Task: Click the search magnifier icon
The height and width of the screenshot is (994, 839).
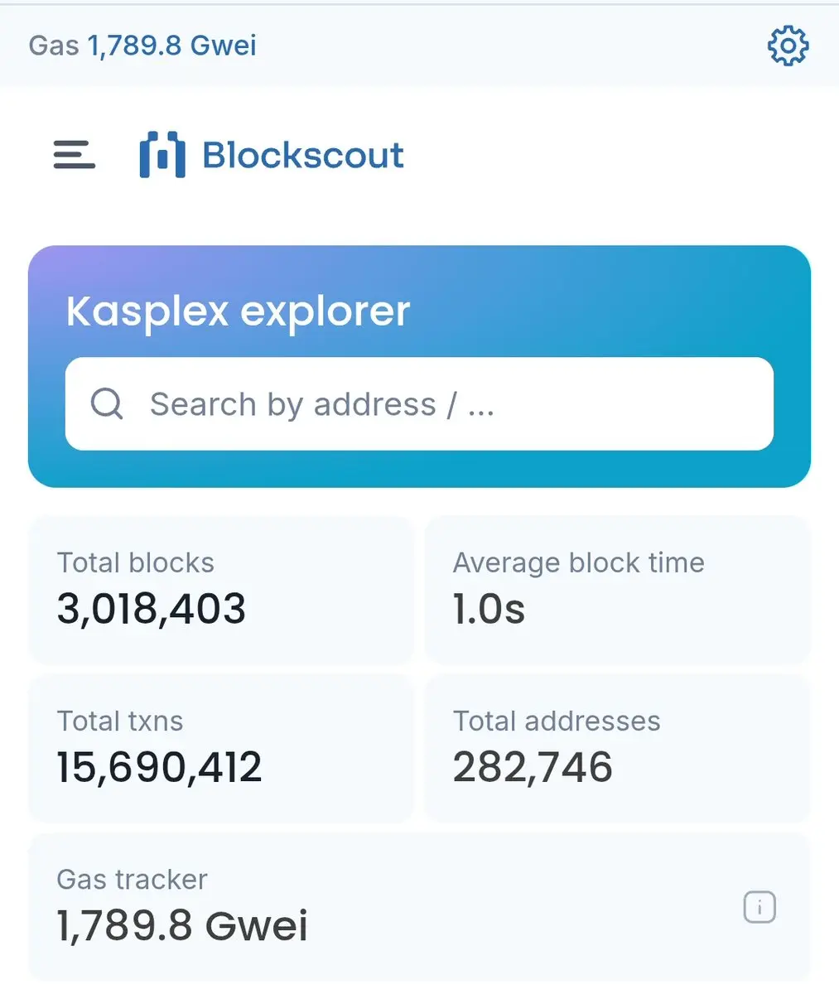Action: coord(107,404)
